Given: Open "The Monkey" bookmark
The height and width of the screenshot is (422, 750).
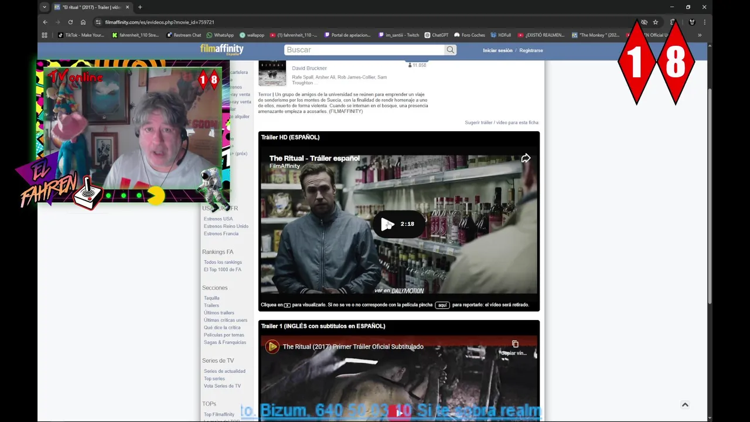Looking at the screenshot, I should pyautogui.click(x=595, y=35).
